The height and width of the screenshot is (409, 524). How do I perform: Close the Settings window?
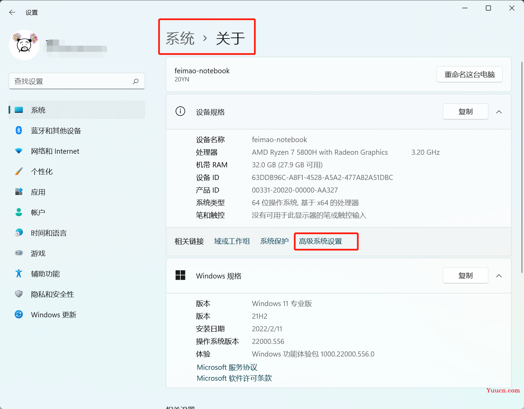pyautogui.click(x=512, y=8)
